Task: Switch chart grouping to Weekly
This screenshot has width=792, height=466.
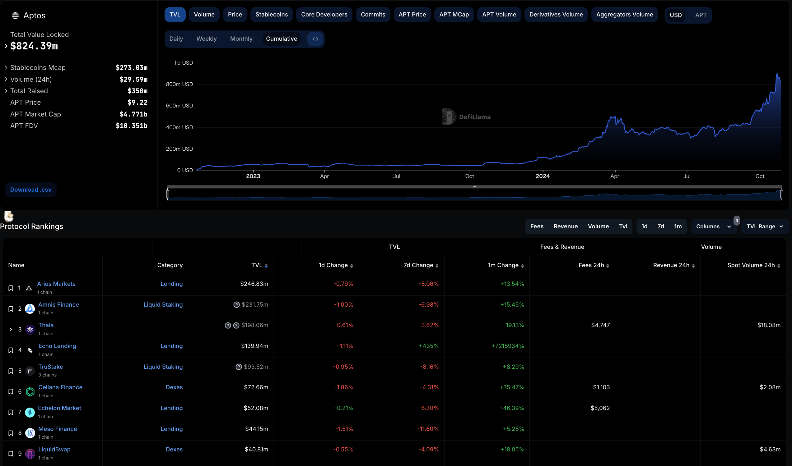Action: (x=206, y=39)
